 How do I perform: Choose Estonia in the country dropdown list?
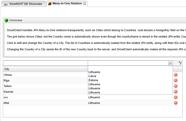93,80
